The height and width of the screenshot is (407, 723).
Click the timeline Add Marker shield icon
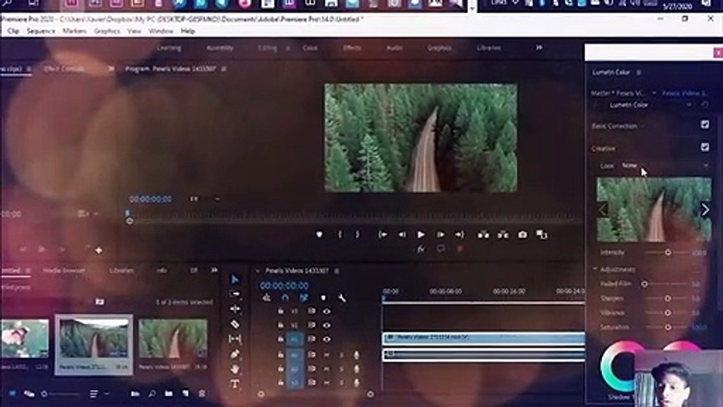pos(323,298)
